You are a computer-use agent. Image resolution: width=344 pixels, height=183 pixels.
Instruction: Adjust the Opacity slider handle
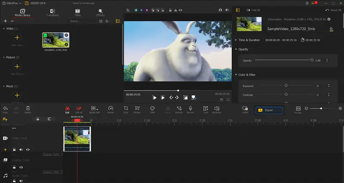click(x=312, y=60)
